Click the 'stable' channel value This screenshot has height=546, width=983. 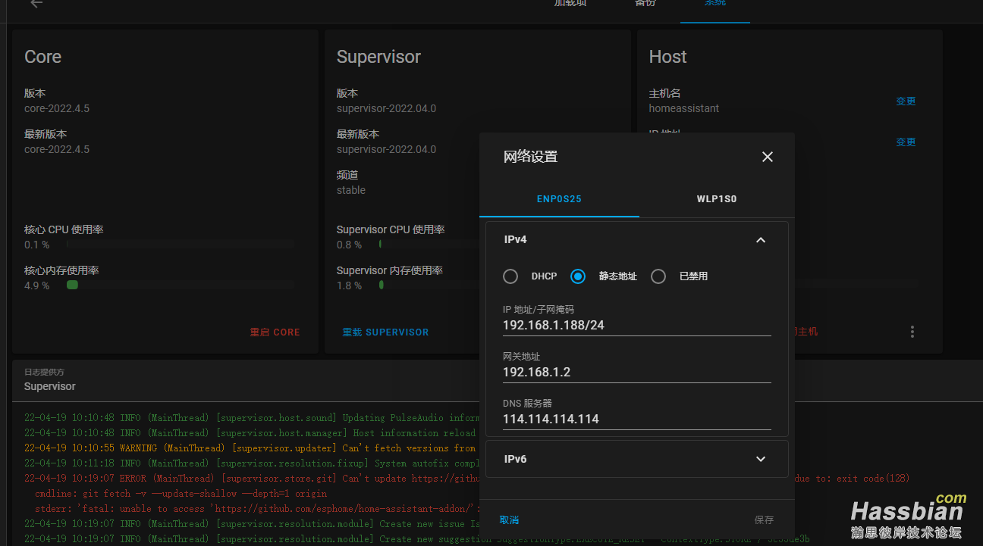[351, 190]
